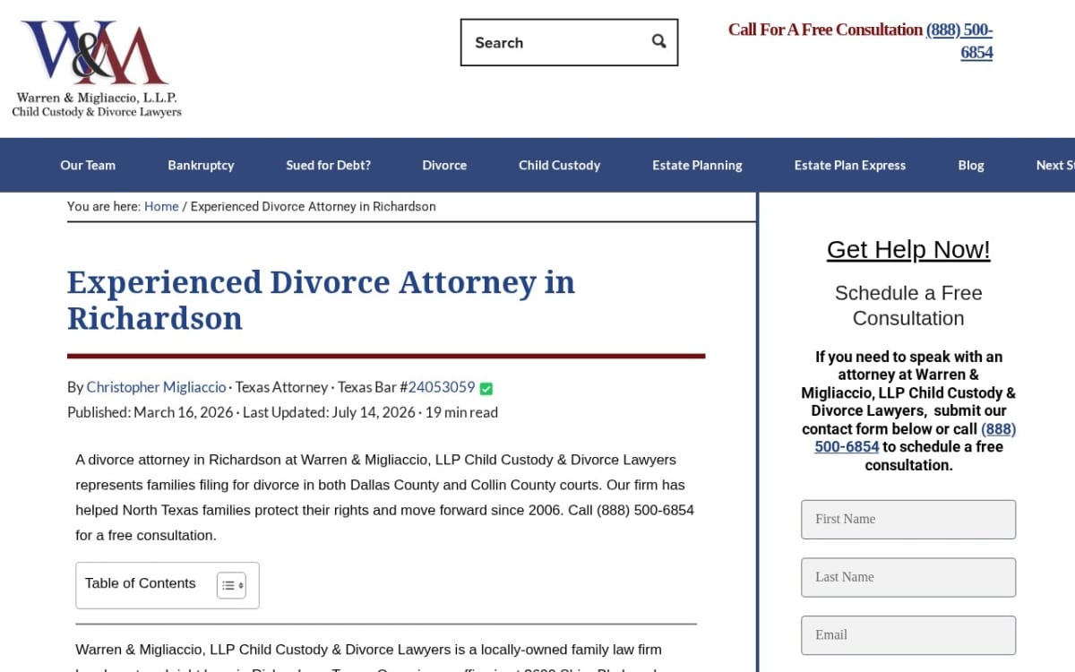Open Texas Bar #24053059 link
The image size is (1075, 672).
point(442,387)
